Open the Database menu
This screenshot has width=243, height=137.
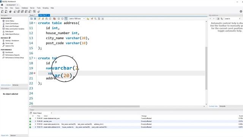25,8
